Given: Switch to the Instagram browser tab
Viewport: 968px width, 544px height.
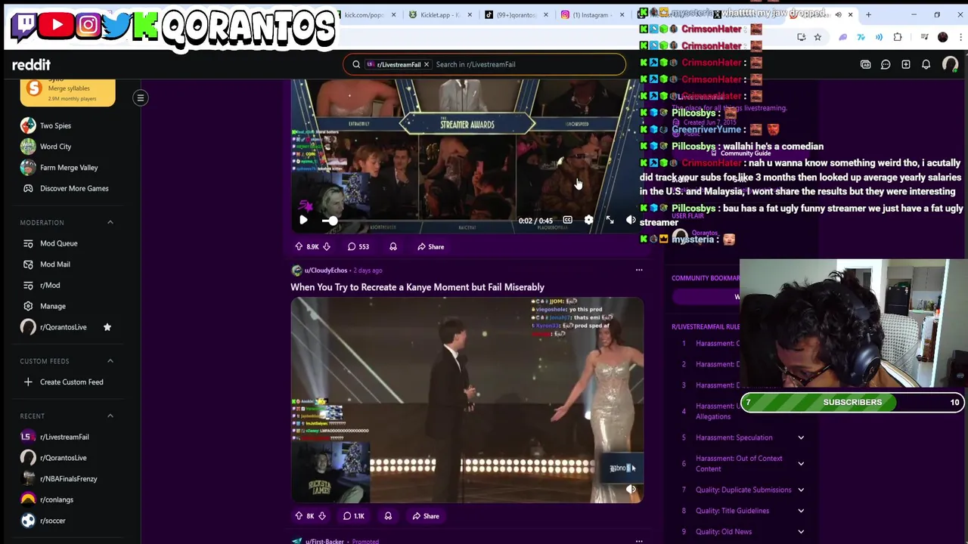Looking at the screenshot, I should [593, 14].
